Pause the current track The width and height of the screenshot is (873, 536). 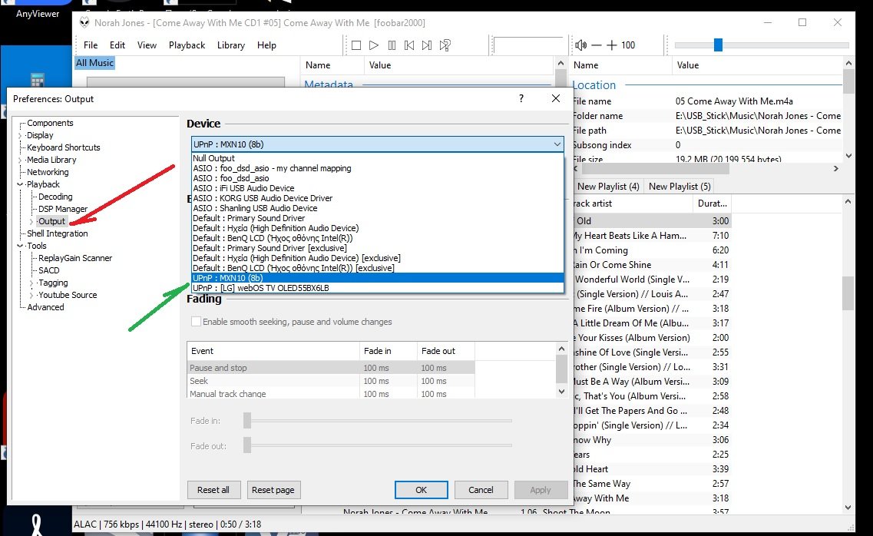(392, 45)
